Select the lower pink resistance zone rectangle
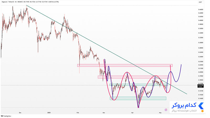The image size is (210, 118). [134, 77]
